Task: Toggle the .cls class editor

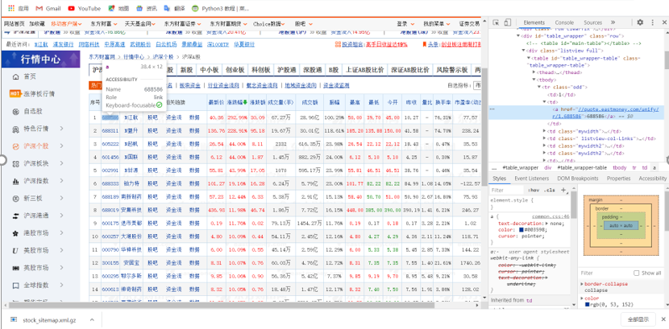Action: pyautogui.click(x=551, y=191)
